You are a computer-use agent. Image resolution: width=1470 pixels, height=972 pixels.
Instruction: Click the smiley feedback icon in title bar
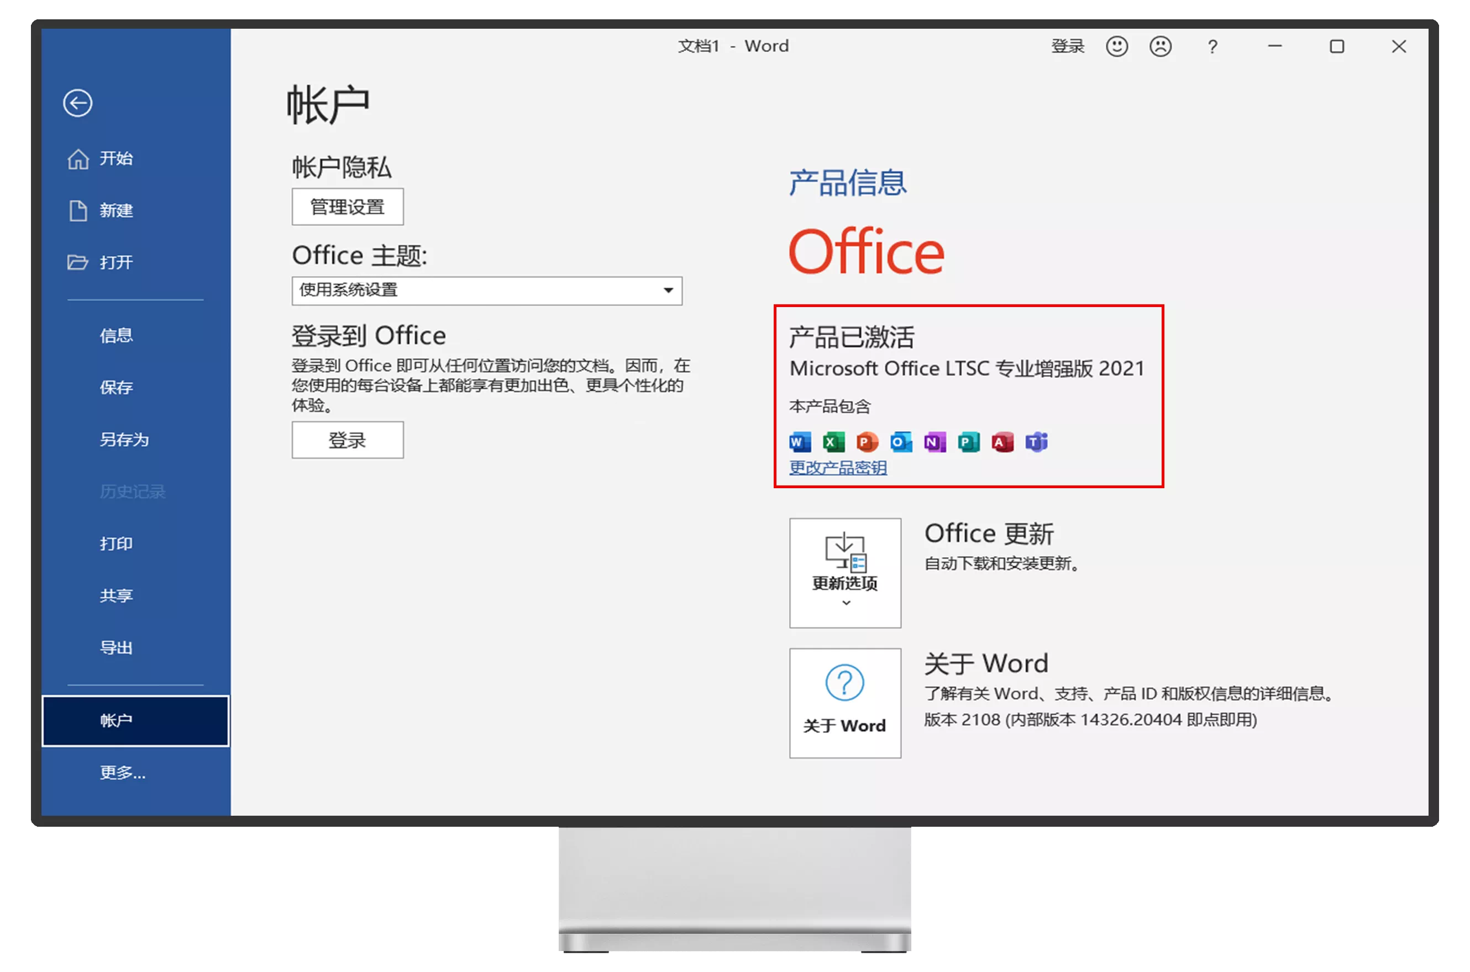[1116, 46]
